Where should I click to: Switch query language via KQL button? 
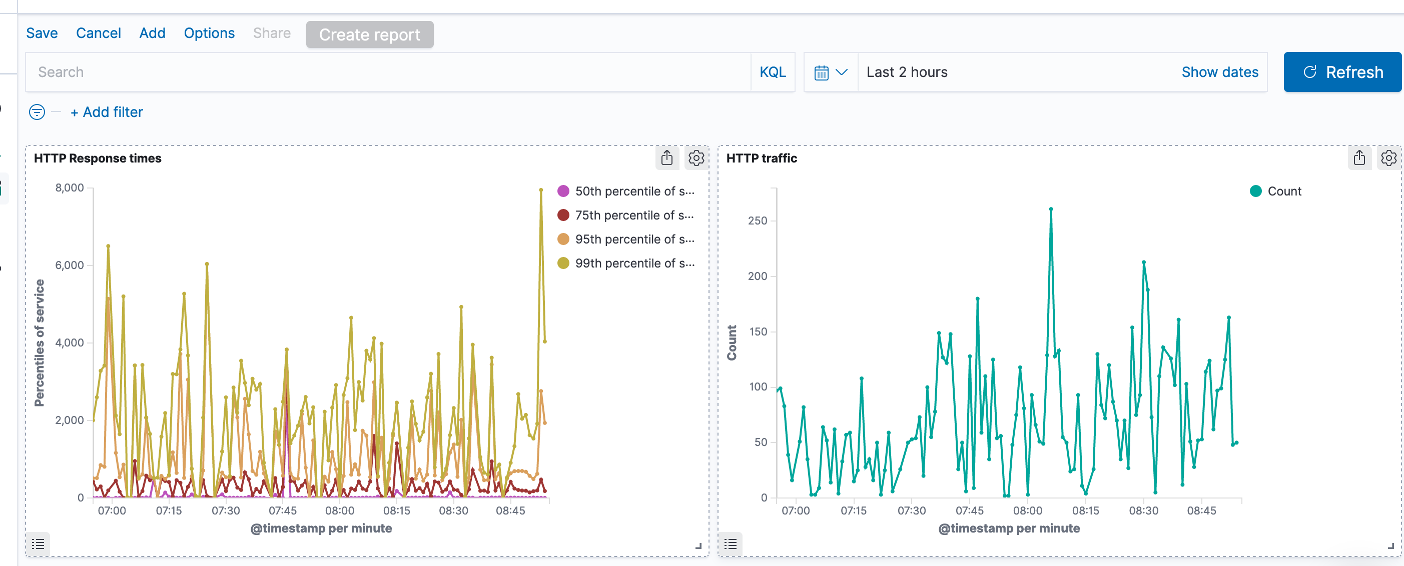pos(773,72)
